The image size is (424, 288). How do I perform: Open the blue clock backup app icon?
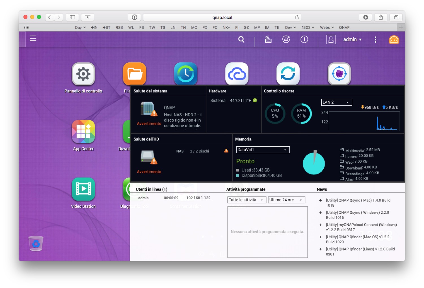186,74
